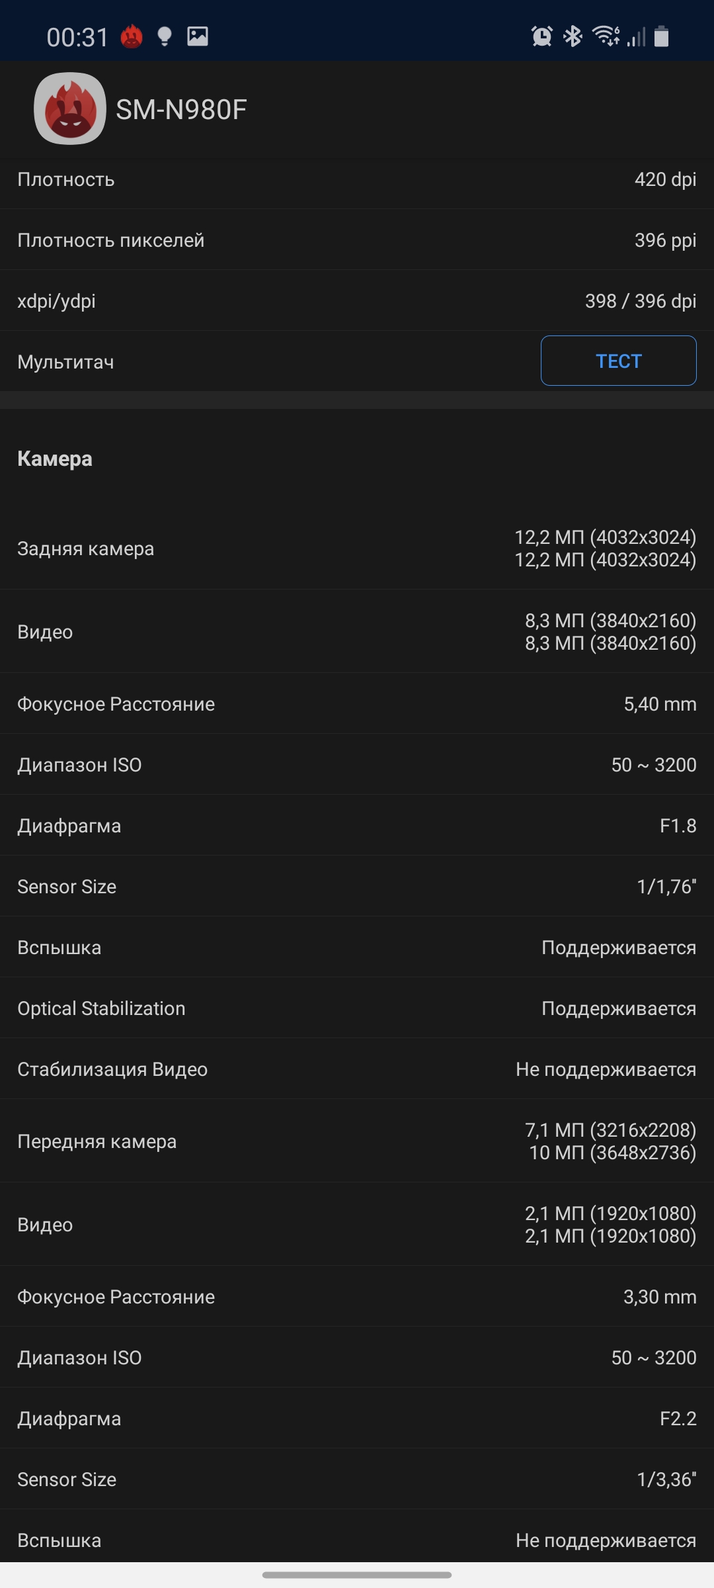714x1588 pixels.
Task: Select the Камера section header
Action: tap(55, 459)
